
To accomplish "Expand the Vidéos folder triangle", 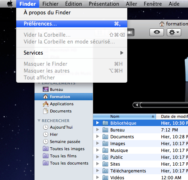I will (x=98, y=177).
